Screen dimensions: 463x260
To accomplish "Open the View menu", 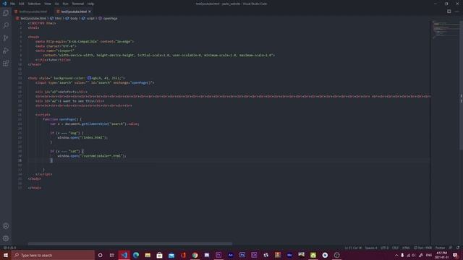I will pos(48,4).
